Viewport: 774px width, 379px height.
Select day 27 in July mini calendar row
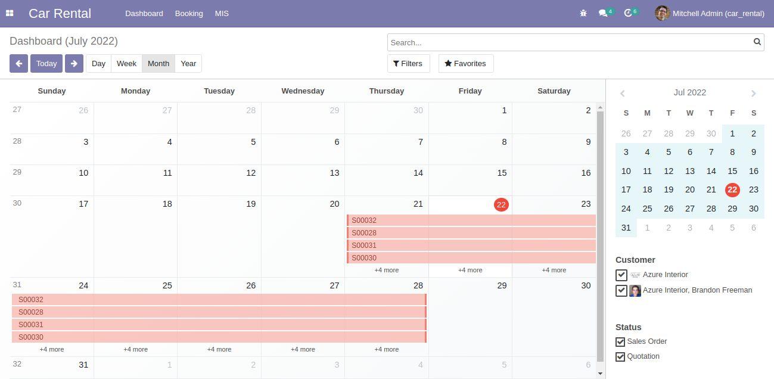click(689, 209)
